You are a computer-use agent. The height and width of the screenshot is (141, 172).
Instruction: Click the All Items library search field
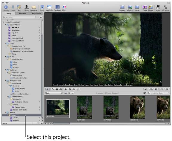point(19,17)
